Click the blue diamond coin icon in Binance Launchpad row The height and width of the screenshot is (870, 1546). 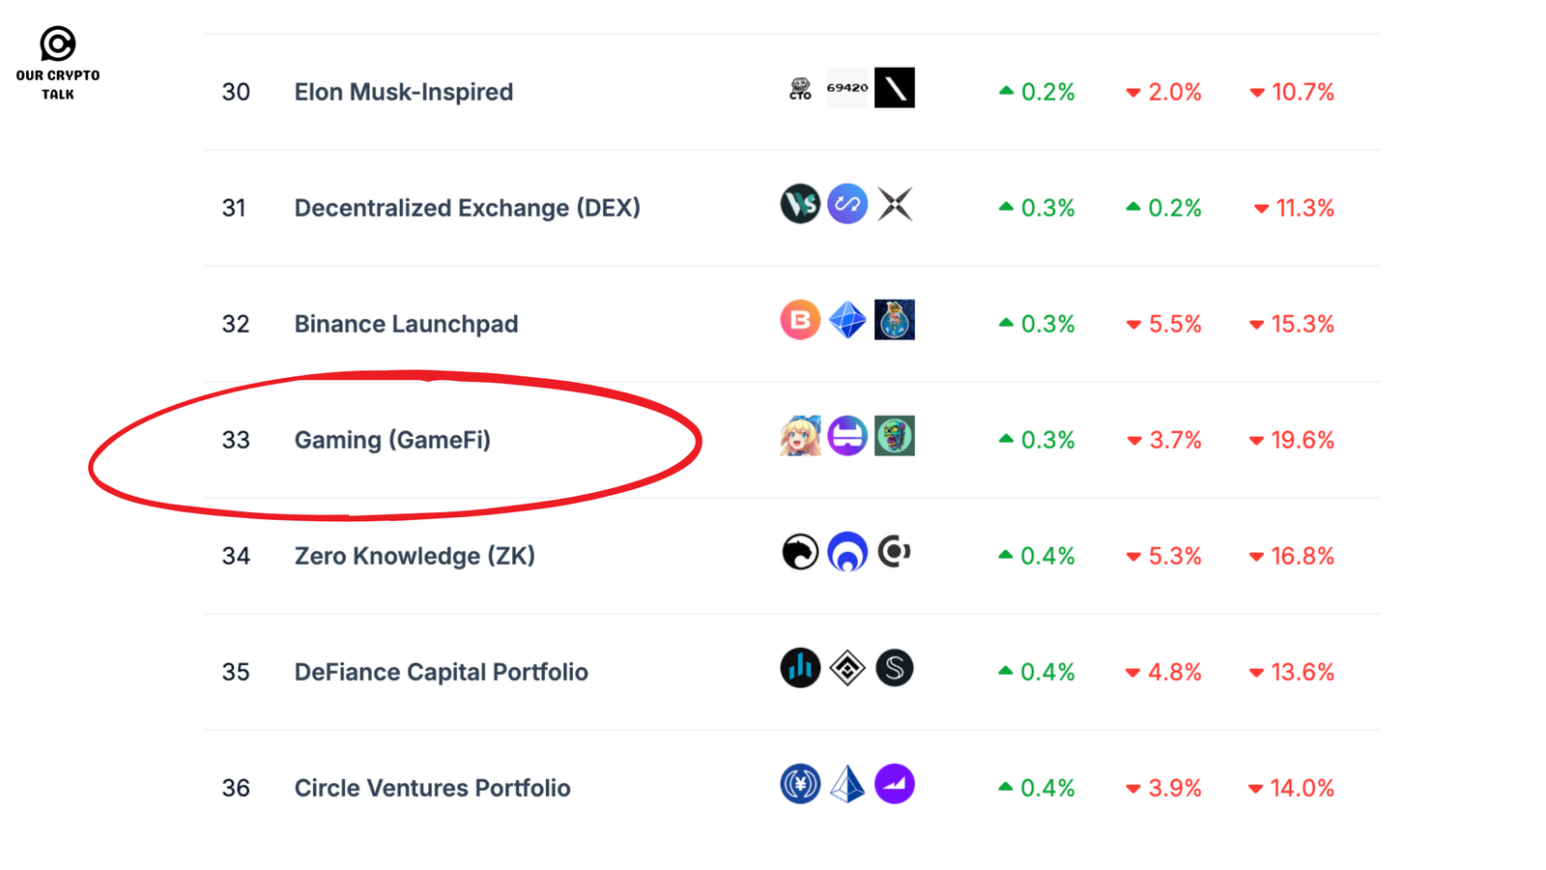tap(847, 320)
